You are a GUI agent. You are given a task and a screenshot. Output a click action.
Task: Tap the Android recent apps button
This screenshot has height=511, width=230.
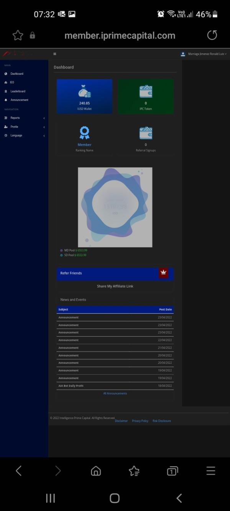pos(50,498)
